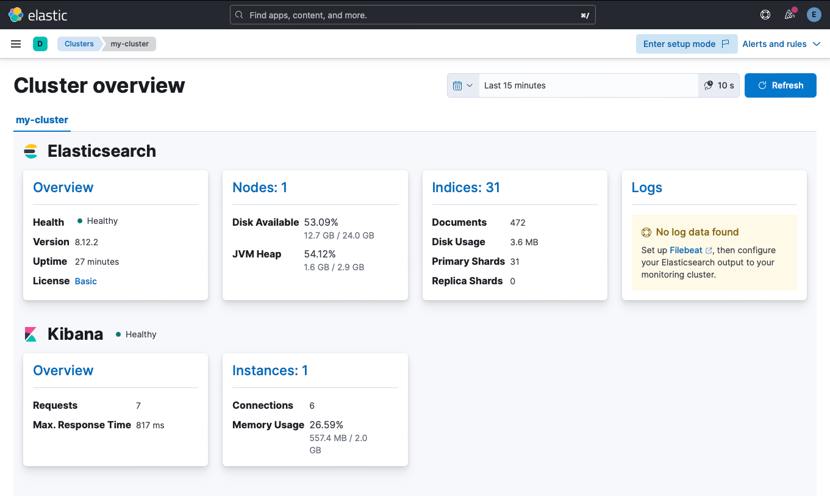Screen dimensions: 830x496
Task: Click the Elasticsearch Healthy status text
Action: (x=102, y=221)
